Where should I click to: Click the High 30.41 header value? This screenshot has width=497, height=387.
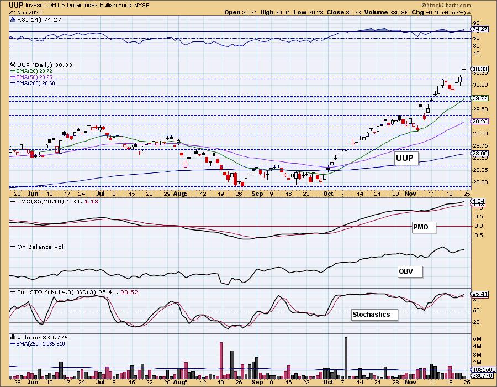276,12
